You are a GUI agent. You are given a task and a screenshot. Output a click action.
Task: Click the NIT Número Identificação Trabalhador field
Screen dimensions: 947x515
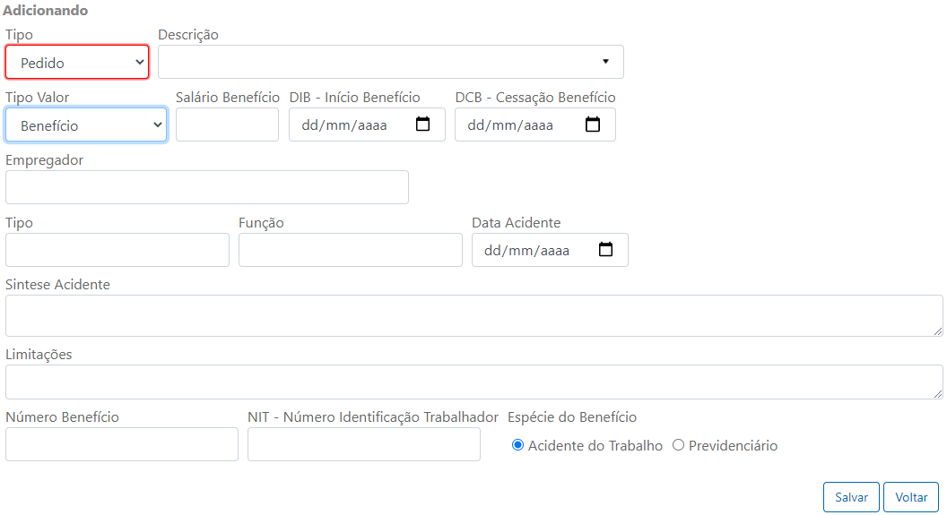364,444
